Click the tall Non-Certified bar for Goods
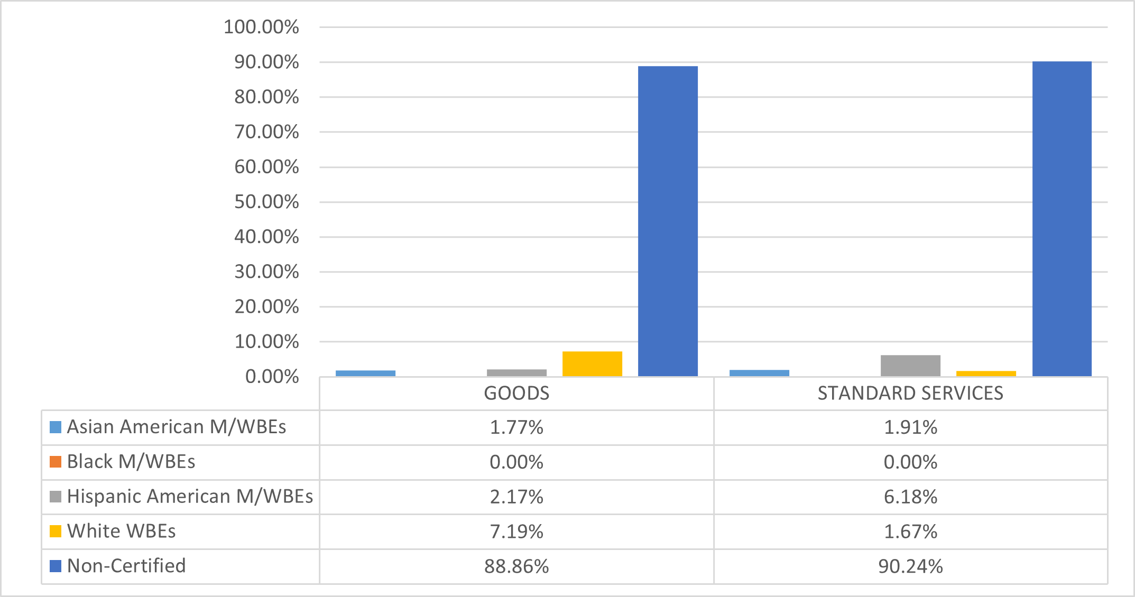Screen dimensions: 1135x597 click(668, 222)
